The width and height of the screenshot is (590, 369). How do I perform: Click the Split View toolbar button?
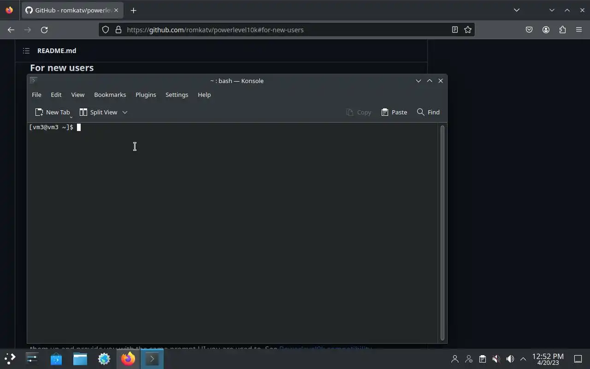tap(99, 112)
